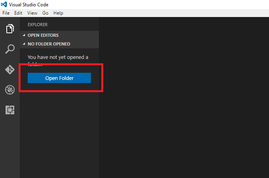Open the Search view magnifier icon

[10, 49]
